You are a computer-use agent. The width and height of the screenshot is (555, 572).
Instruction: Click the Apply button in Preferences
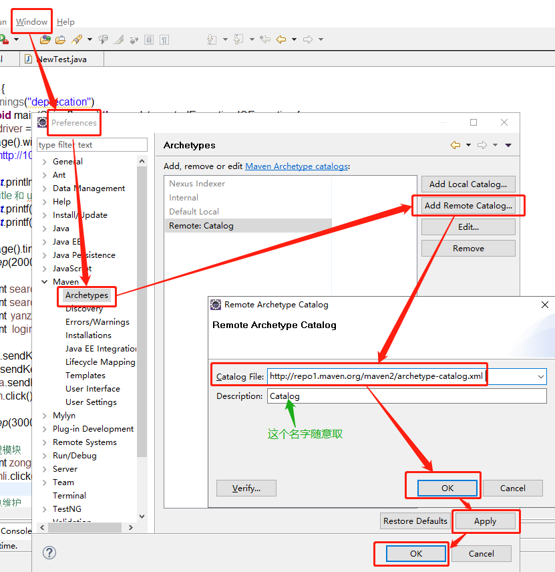[485, 521]
